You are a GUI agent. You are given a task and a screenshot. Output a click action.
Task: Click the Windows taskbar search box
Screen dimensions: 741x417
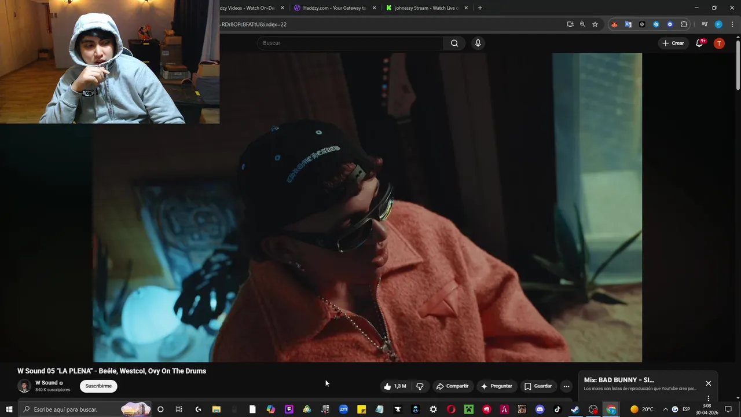point(86,409)
